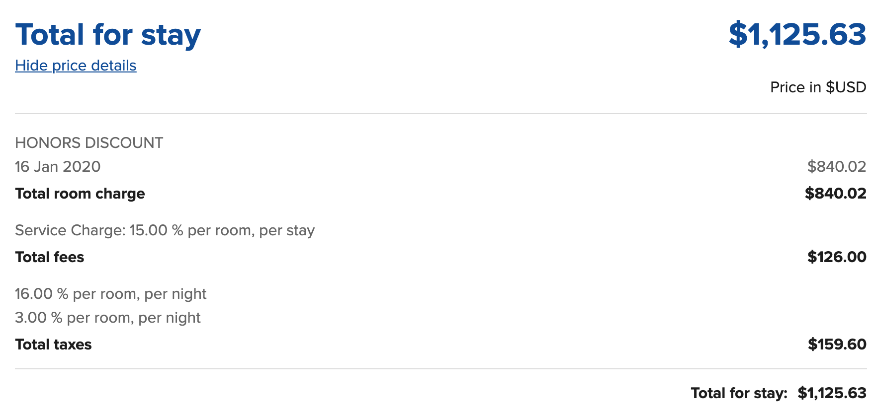
Task: Click the Hide price details link
Action: point(76,66)
